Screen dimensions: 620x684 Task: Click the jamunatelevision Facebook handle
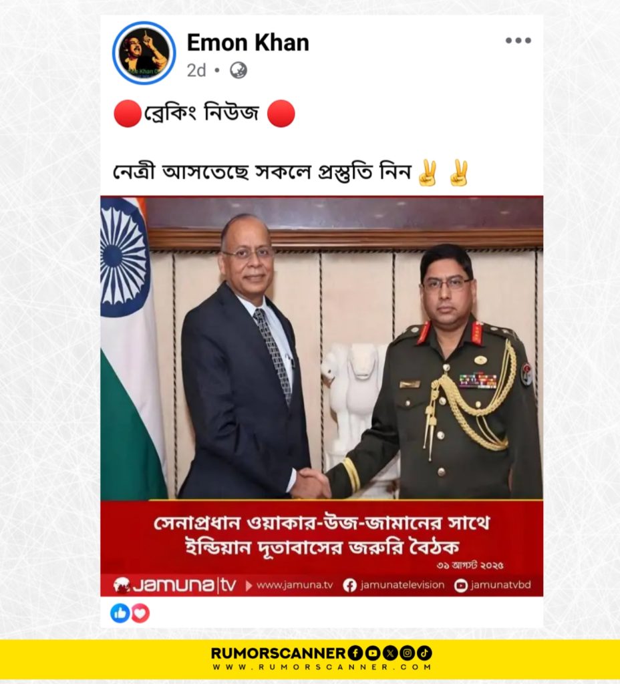point(402,585)
